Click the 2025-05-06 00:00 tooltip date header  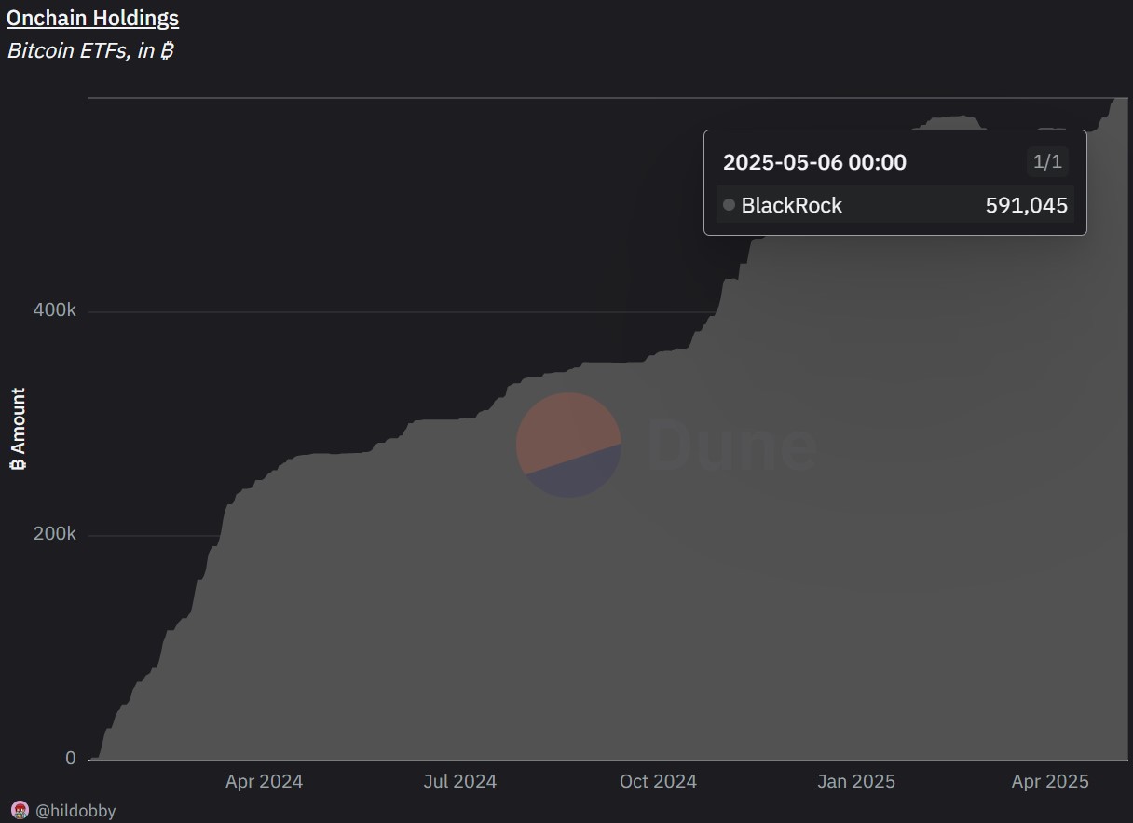coord(814,162)
